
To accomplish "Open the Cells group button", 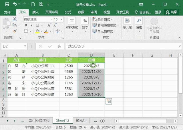I will pyautogui.click(x=128, y=24).
